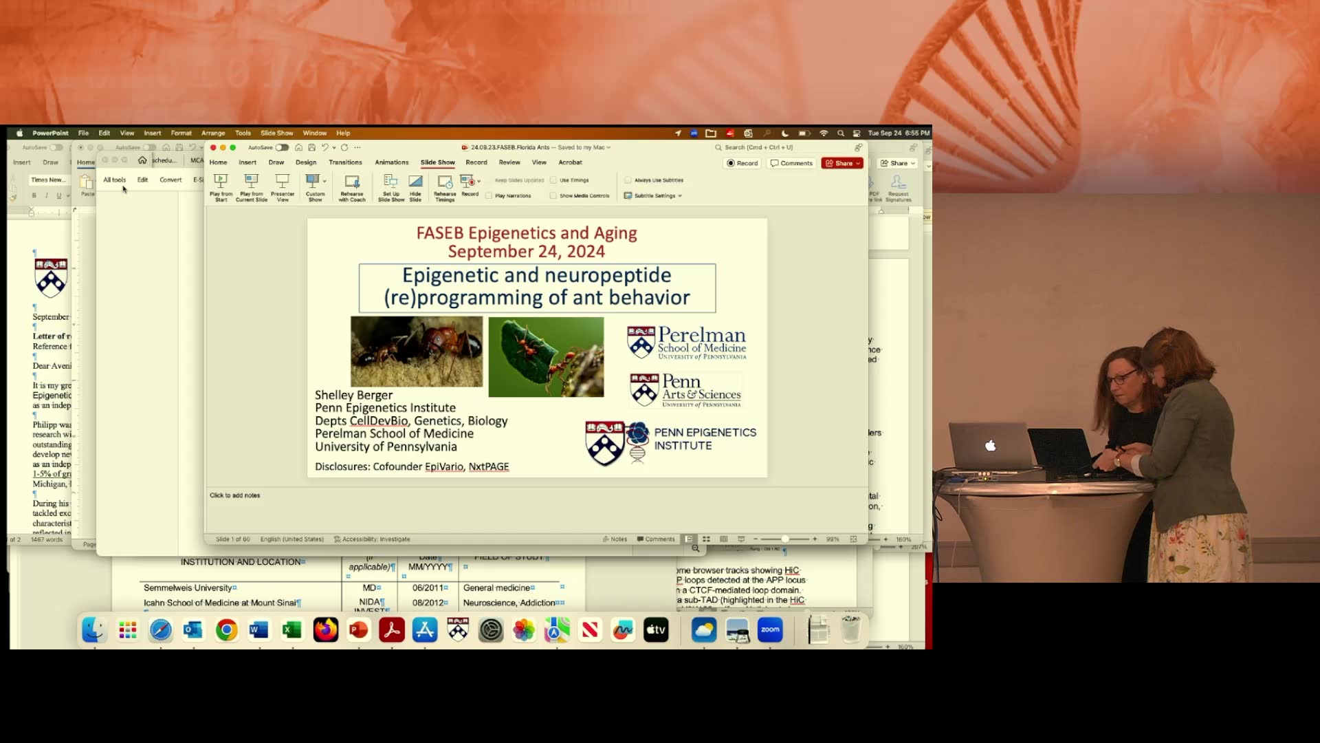This screenshot has width=1320, height=743.
Task: Enable Show Media Controls checkbox
Action: [x=553, y=195]
